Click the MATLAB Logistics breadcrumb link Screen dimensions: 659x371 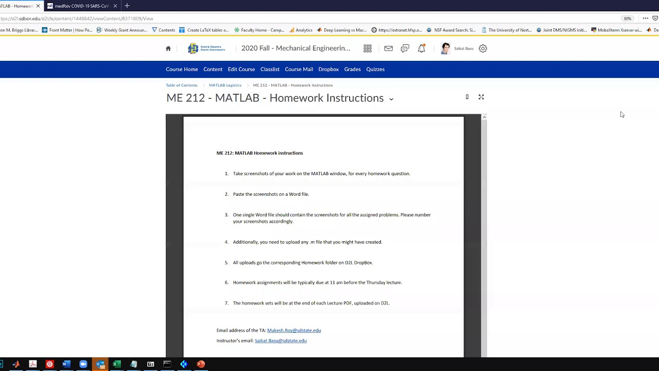(225, 85)
